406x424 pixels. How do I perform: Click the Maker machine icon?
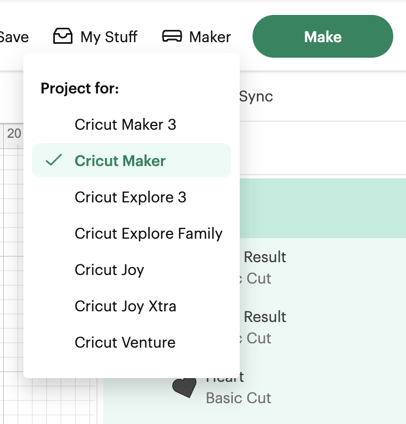click(172, 36)
